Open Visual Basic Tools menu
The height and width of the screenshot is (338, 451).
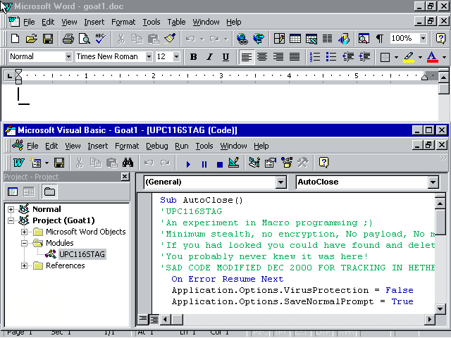click(204, 146)
